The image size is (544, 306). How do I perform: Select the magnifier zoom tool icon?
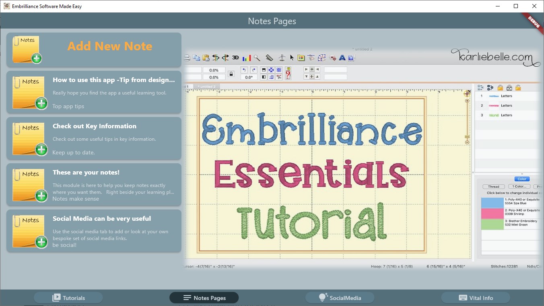[x=256, y=58]
